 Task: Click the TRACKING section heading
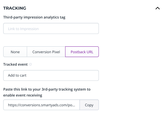[x=15, y=8]
